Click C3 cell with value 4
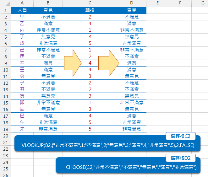This screenshot has height=177, width=208. (90, 24)
